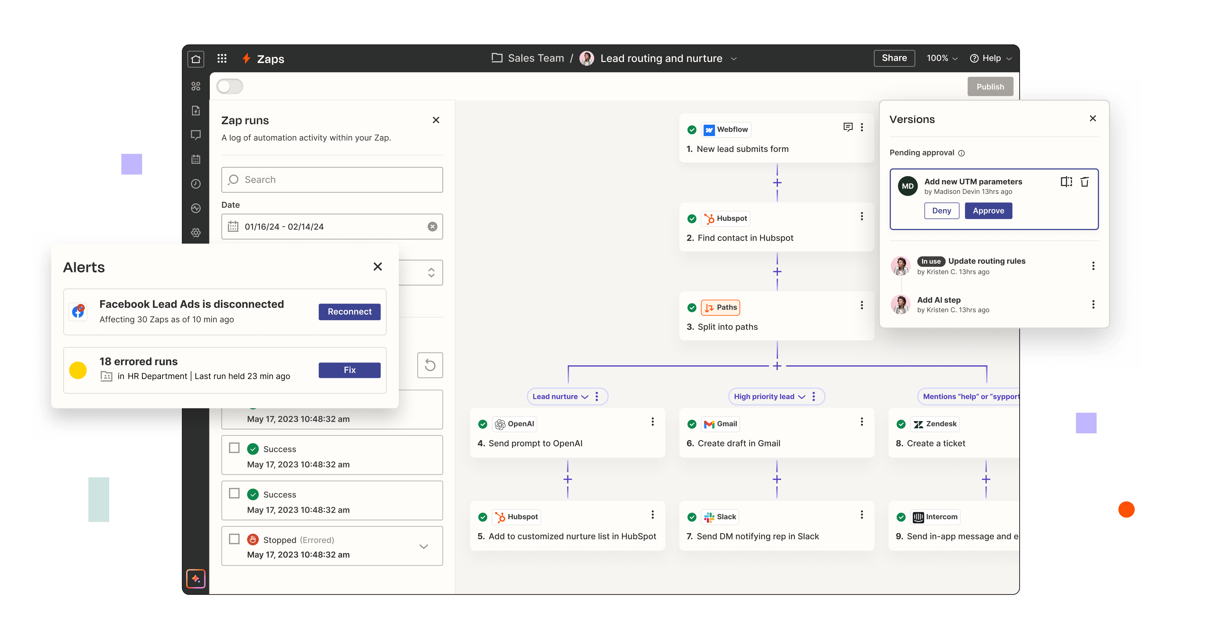
Task: Open three-dot menu on Hubspot step 2
Action: [x=861, y=216]
